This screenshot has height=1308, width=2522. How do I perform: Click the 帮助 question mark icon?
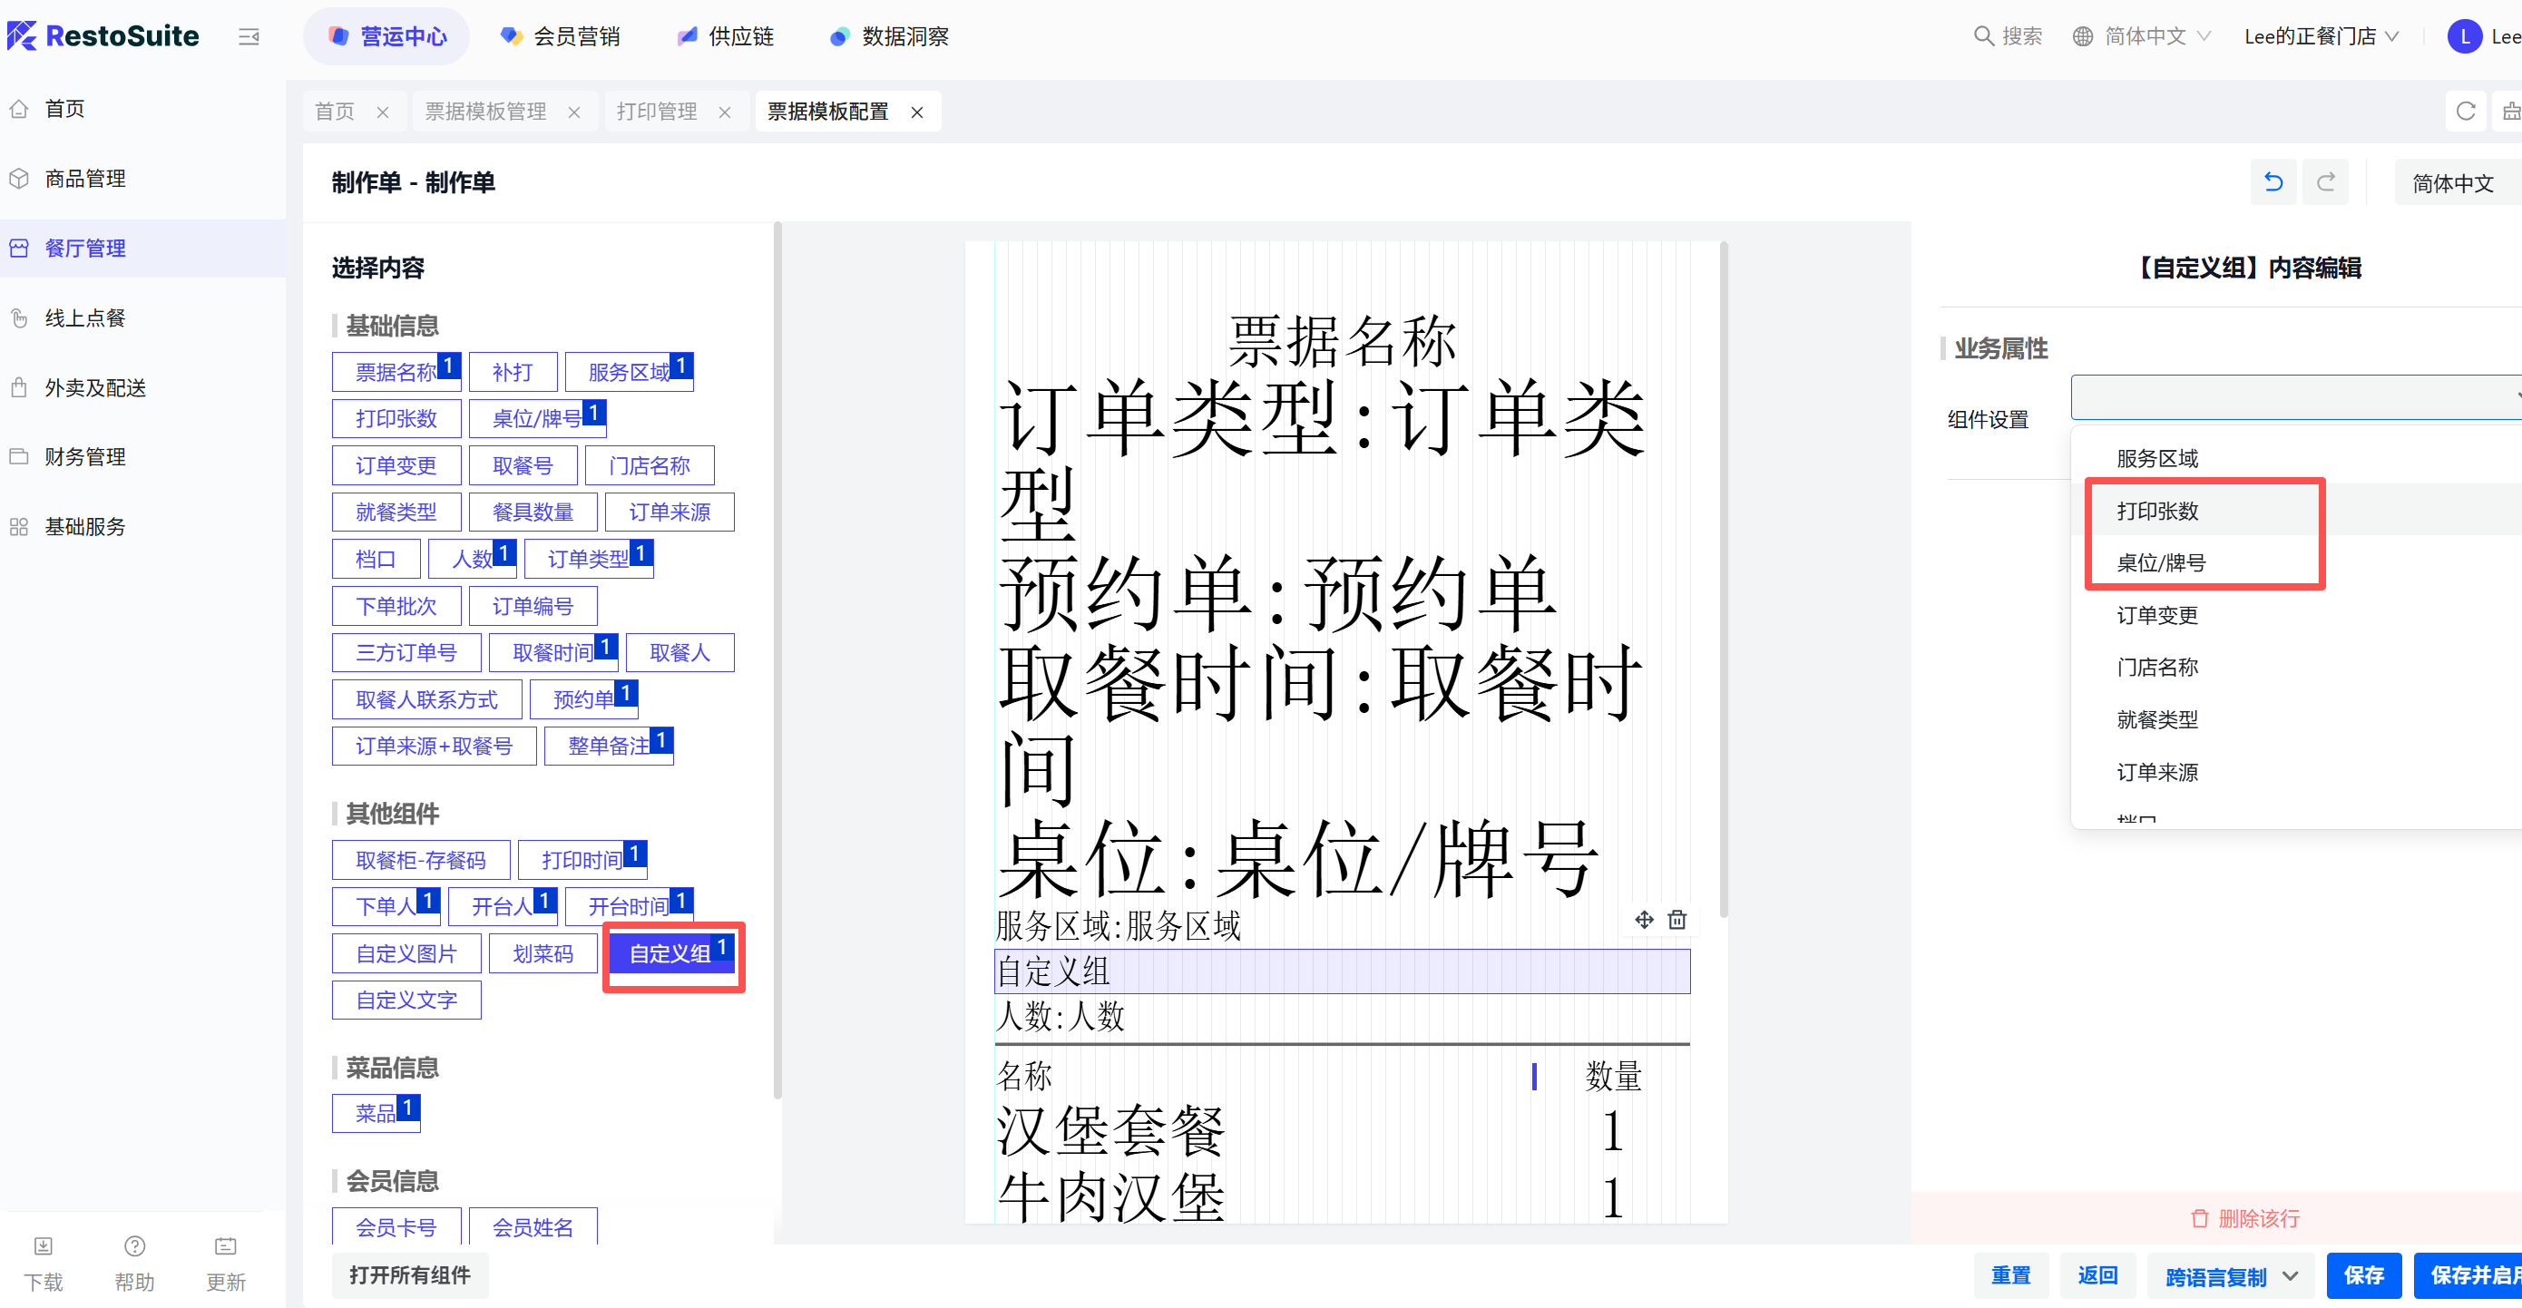point(134,1246)
